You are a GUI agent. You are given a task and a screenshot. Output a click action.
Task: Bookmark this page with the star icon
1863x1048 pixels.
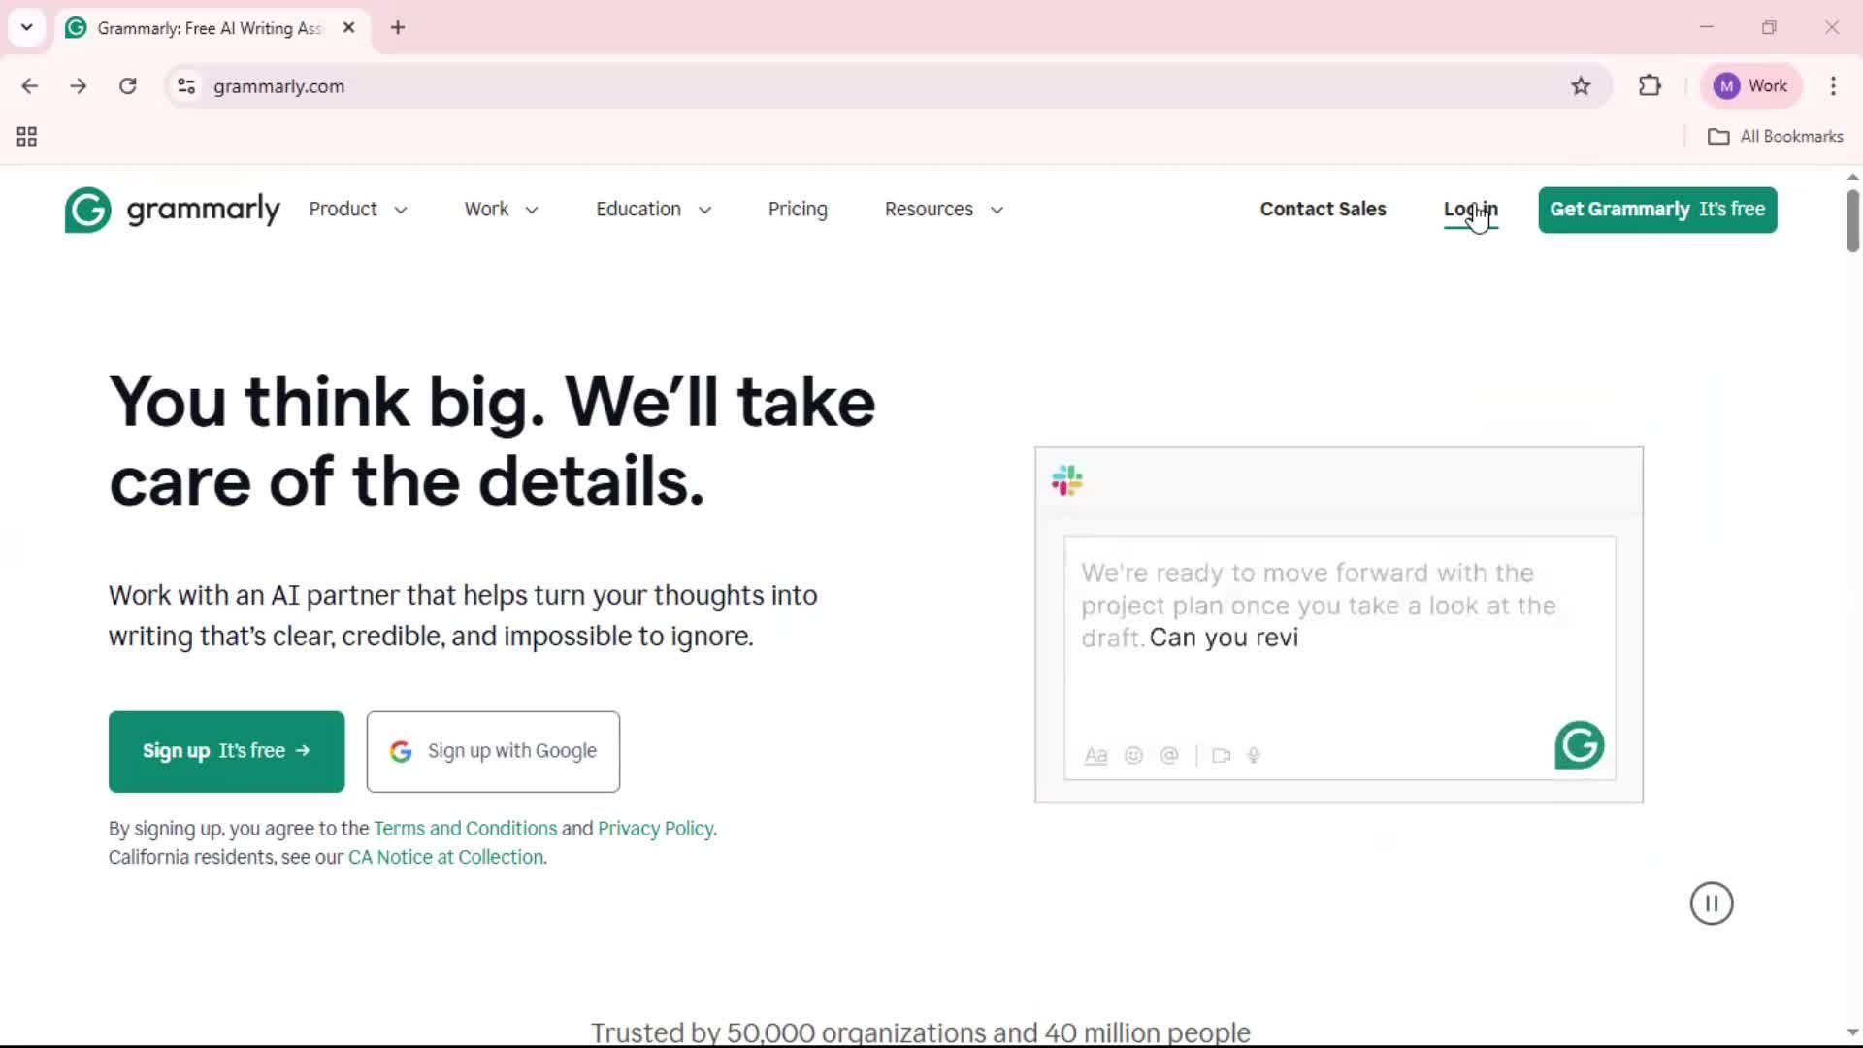[1581, 86]
